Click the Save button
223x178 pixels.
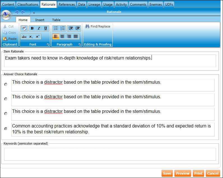point(167,174)
